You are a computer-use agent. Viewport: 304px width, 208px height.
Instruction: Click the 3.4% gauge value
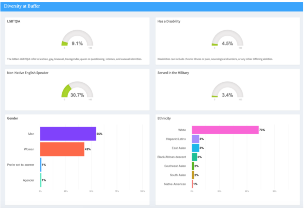[227, 95]
